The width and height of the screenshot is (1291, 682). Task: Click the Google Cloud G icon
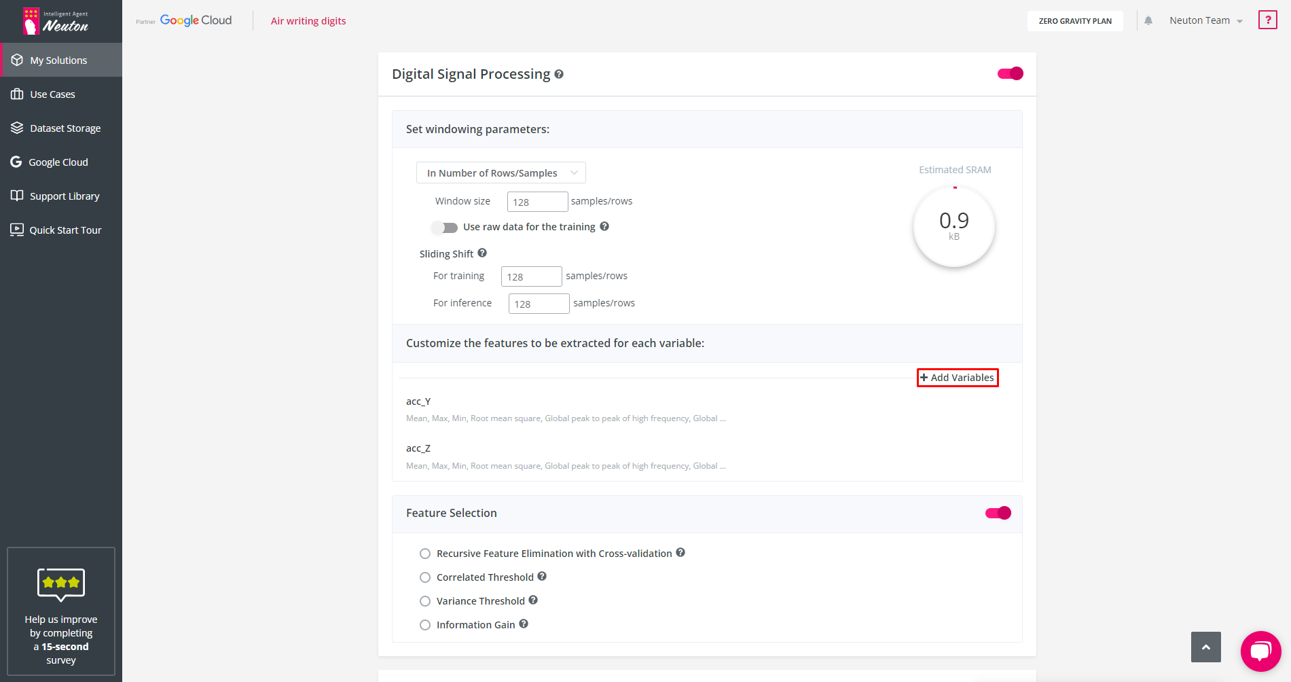16,162
